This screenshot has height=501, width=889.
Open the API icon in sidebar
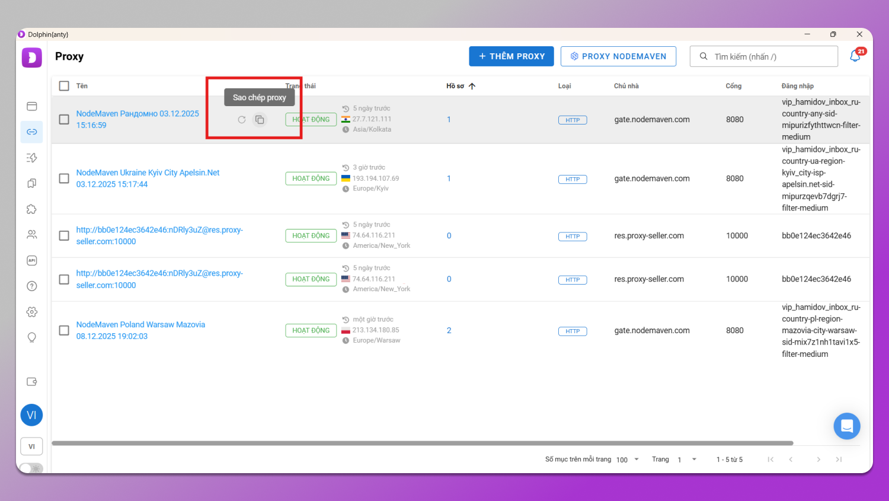(32, 260)
